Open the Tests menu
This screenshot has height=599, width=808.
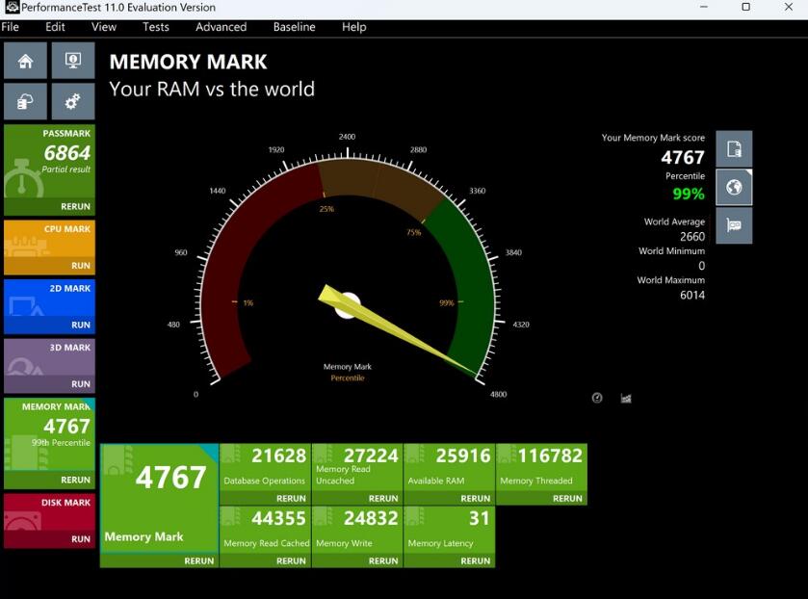pos(155,27)
